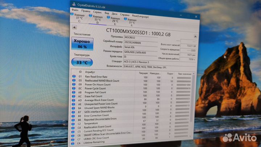Click status icon for UDMA CRC Error Count
This screenshot has width=261, height=147.
click(72, 140)
